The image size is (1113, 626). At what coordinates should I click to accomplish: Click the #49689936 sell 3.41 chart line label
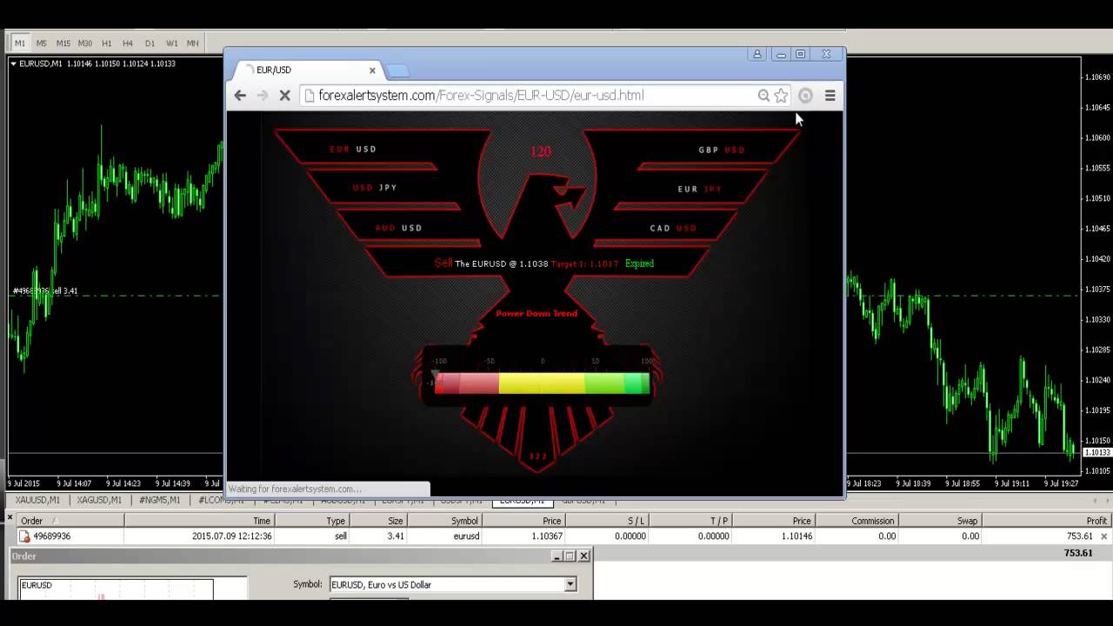coord(45,291)
